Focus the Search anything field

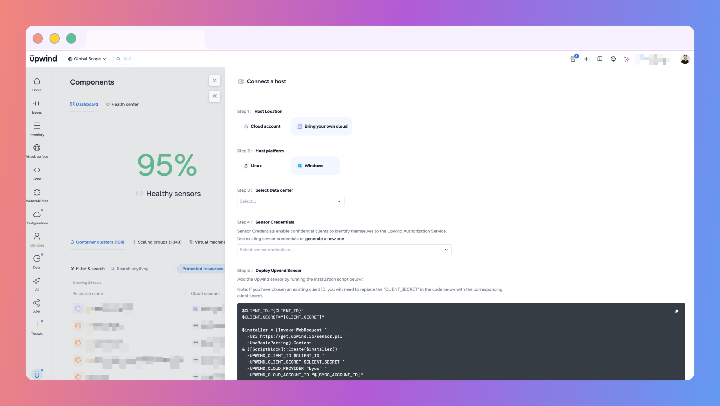[141, 269]
